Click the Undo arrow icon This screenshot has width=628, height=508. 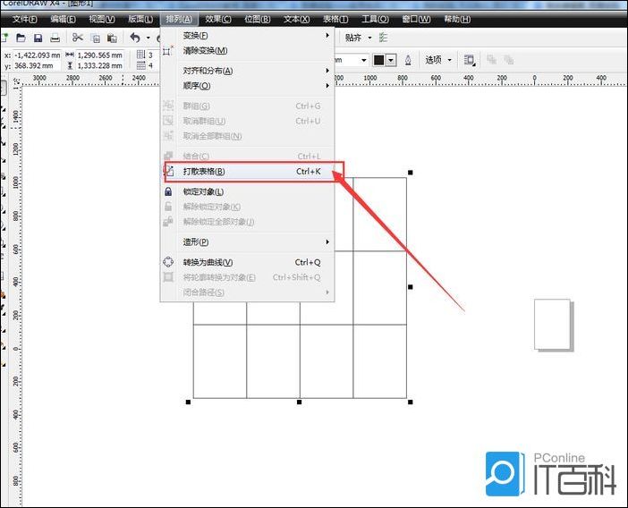pyautogui.click(x=135, y=38)
